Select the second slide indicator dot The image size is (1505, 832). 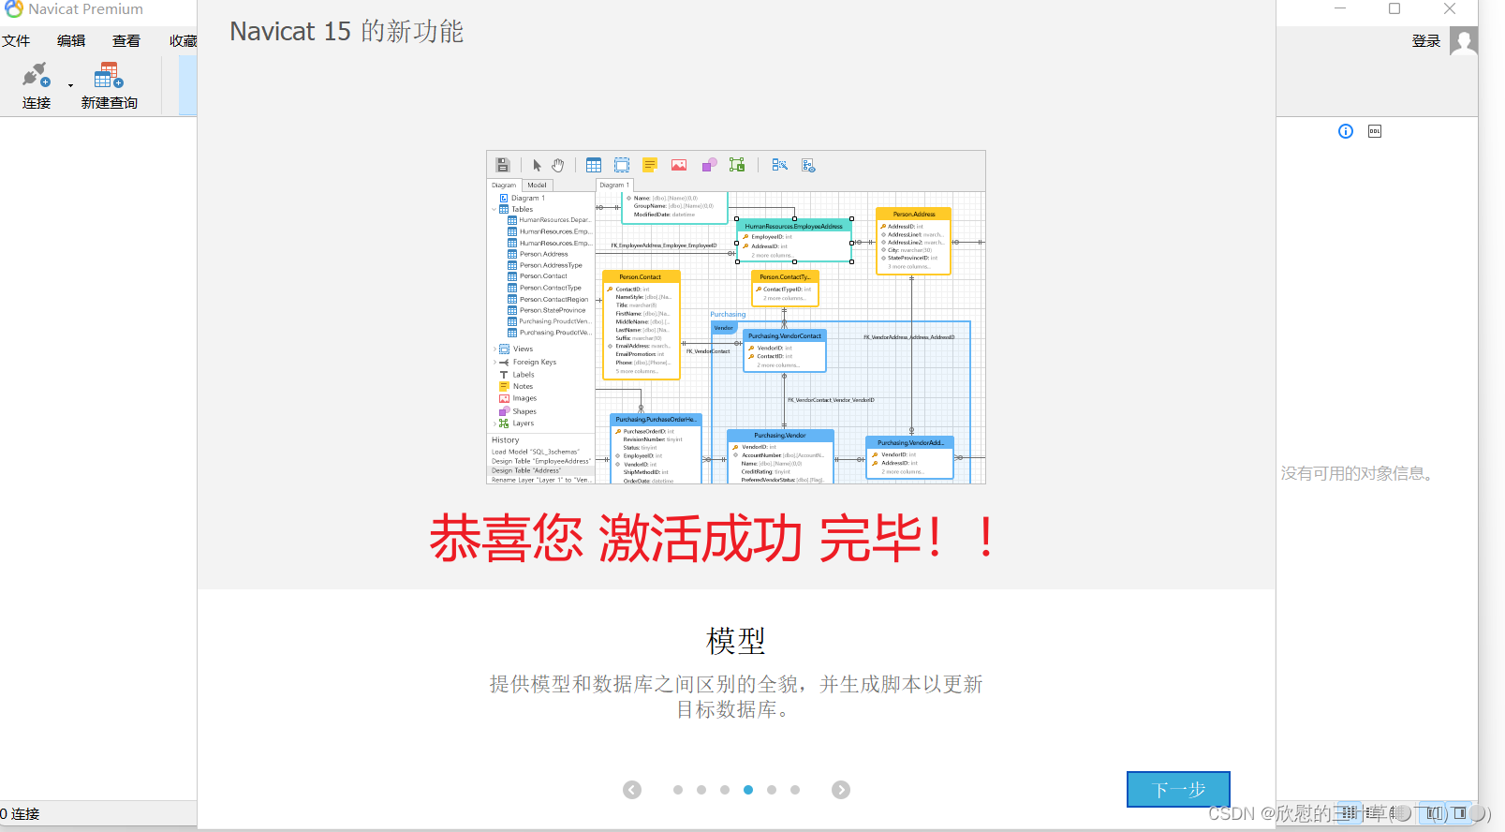click(x=701, y=790)
